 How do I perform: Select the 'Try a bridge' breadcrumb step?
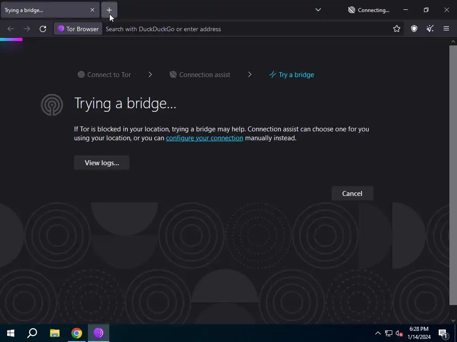pos(291,75)
